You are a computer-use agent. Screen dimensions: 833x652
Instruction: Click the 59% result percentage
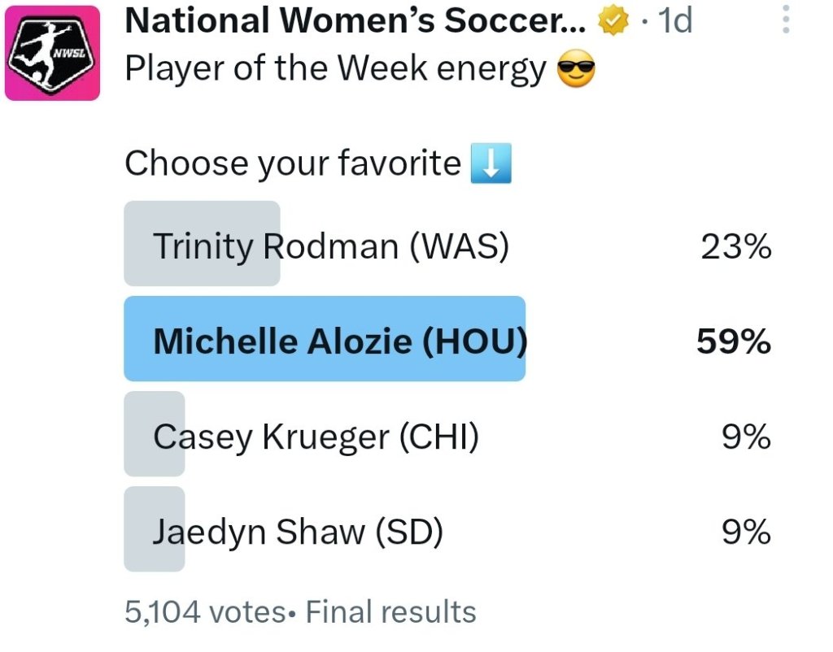734,341
